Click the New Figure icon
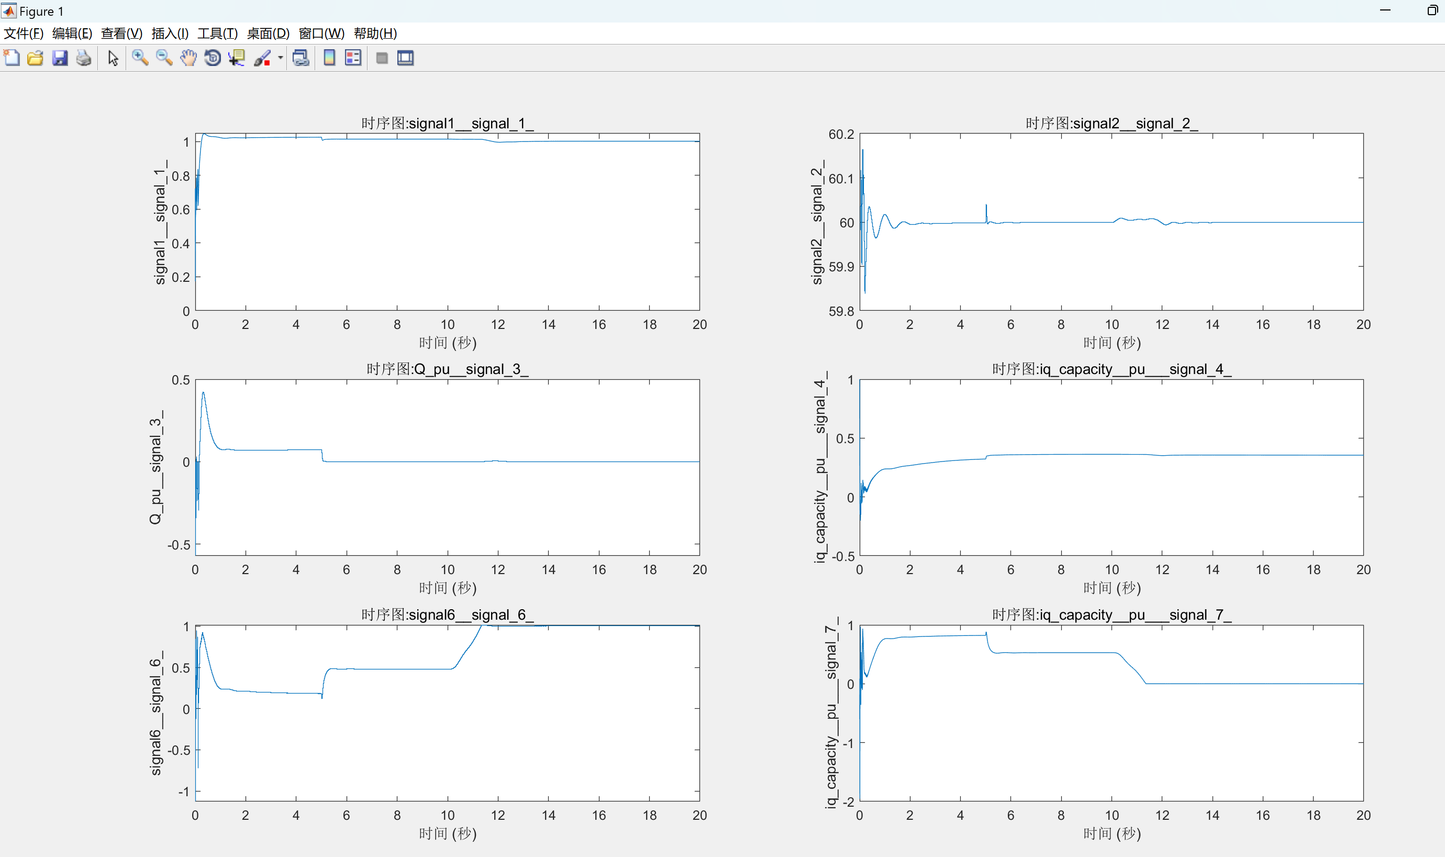Viewport: 1445px width, 857px height. coord(12,58)
